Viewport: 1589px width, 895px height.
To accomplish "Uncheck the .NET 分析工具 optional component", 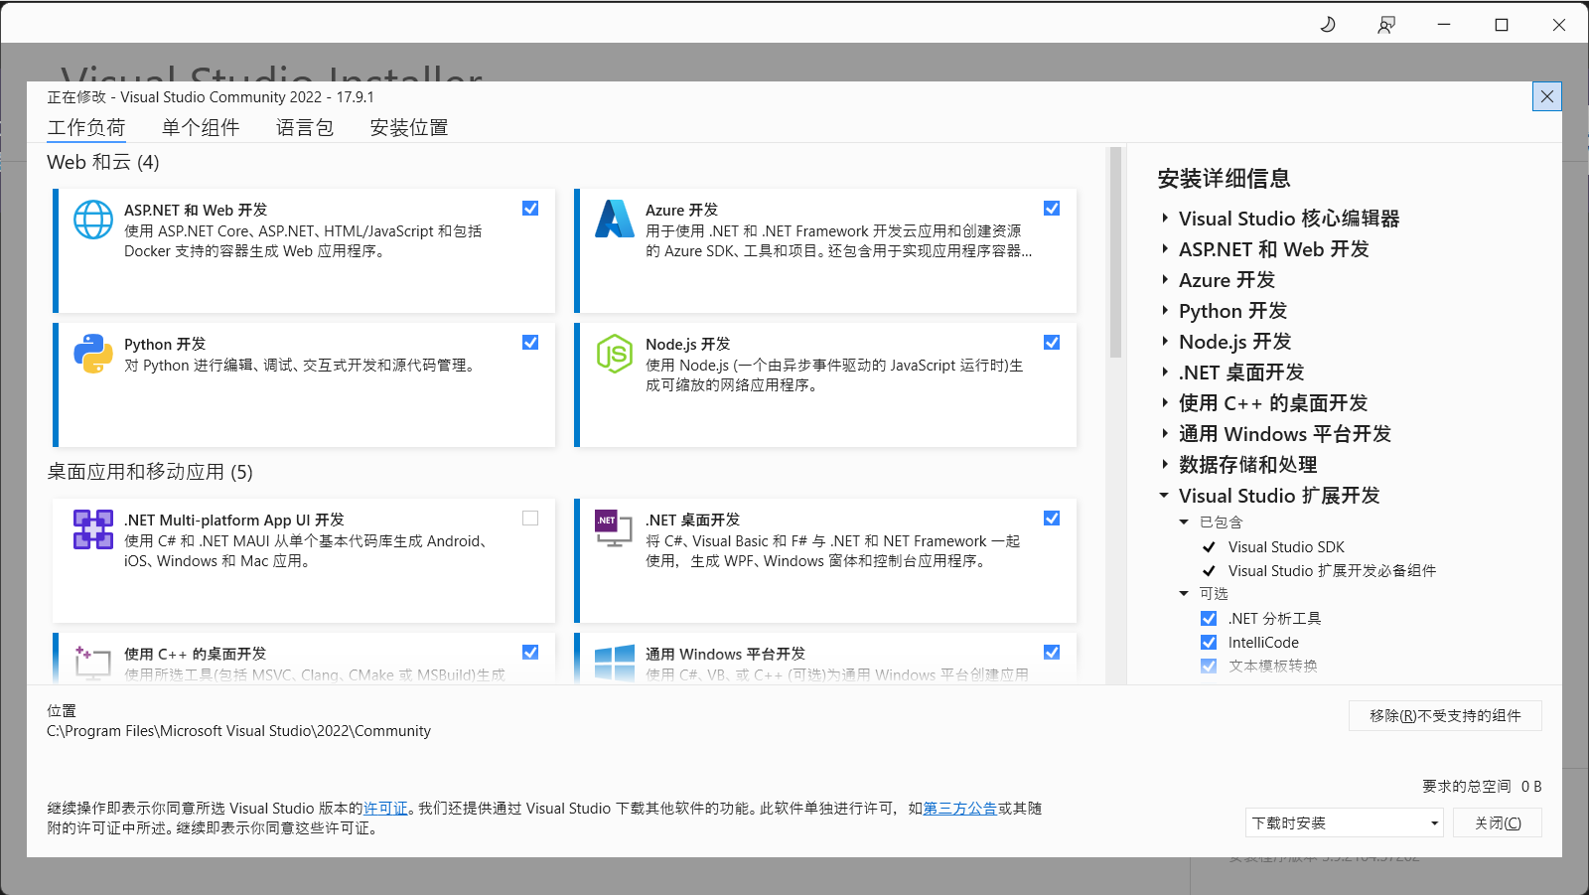I will [1209, 619].
